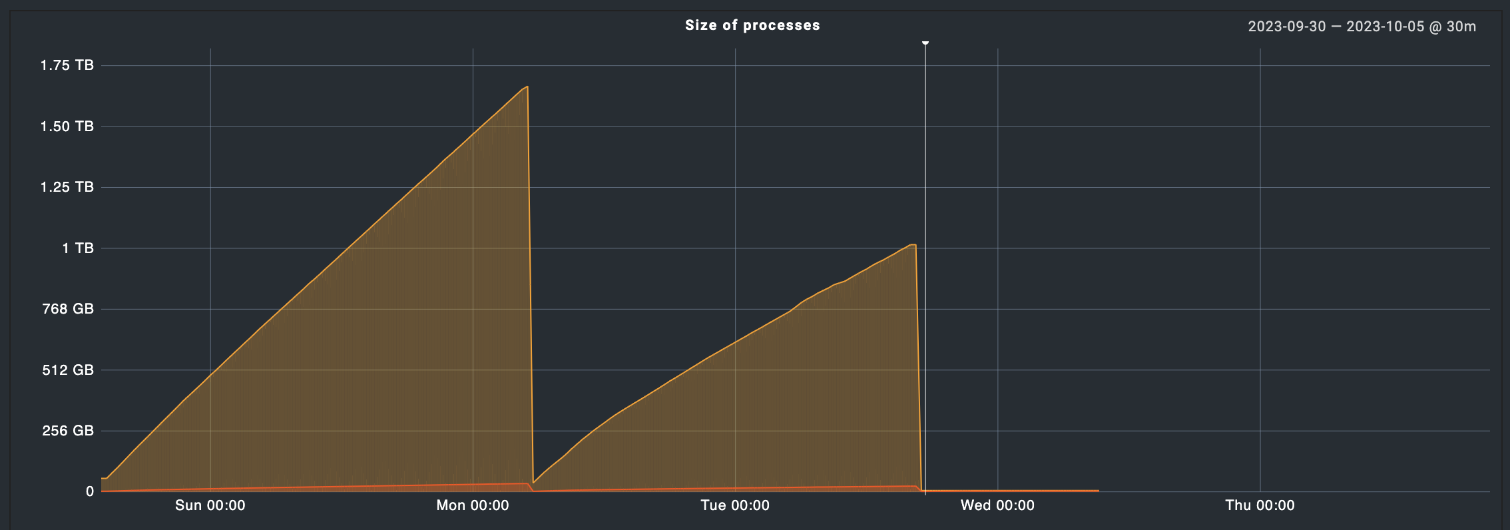Click the "Mon 00:00" x-axis label
The height and width of the screenshot is (530, 1510).
coord(473,505)
